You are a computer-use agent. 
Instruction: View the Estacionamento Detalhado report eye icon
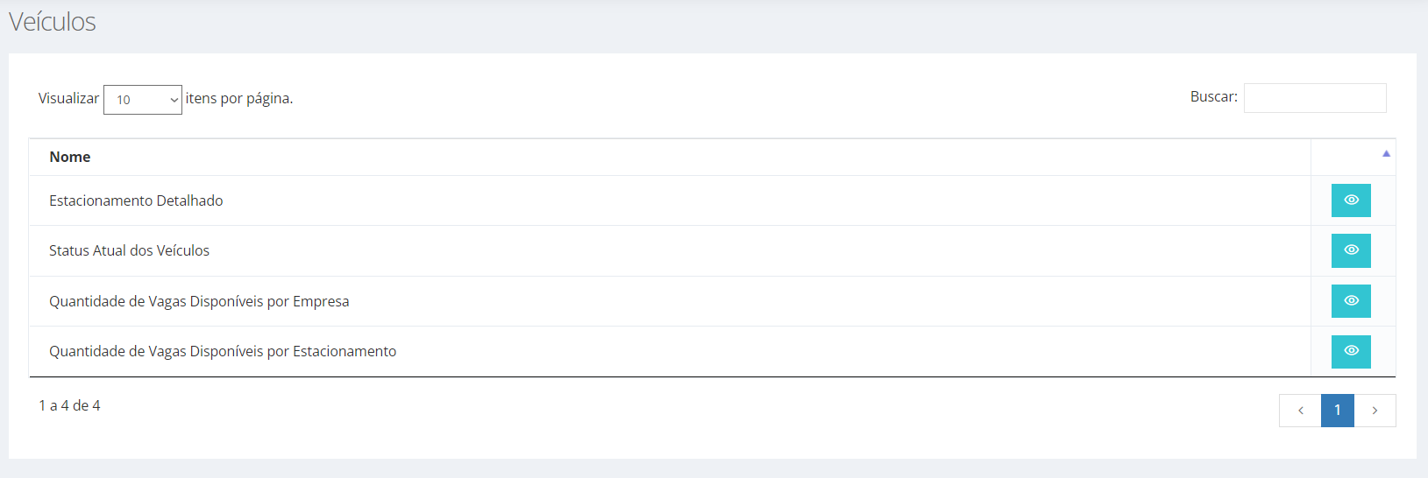pyautogui.click(x=1351, y=200)
